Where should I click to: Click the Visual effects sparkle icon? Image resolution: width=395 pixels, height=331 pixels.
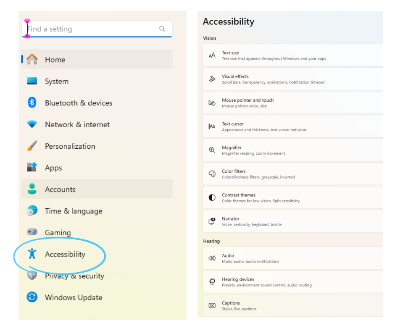pyautogui.click(x=212, y=79)
